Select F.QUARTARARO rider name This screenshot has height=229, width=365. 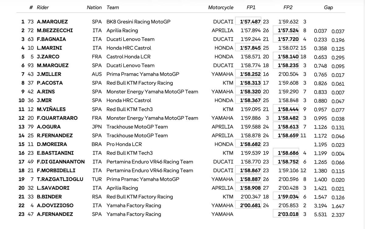(x=57, y=118)
